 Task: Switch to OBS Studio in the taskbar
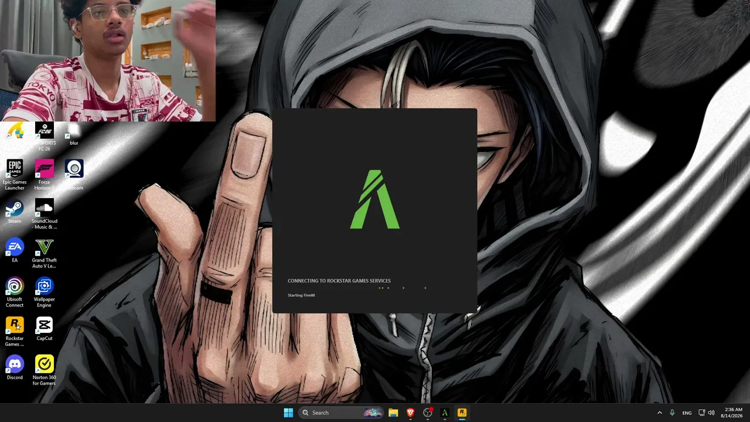pos(428,413)
